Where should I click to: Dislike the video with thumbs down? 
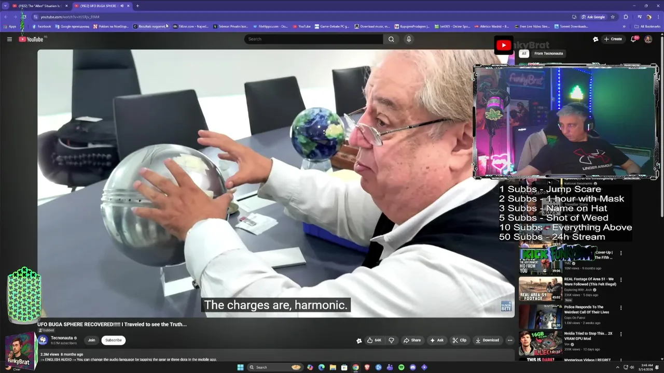(392, 340)
